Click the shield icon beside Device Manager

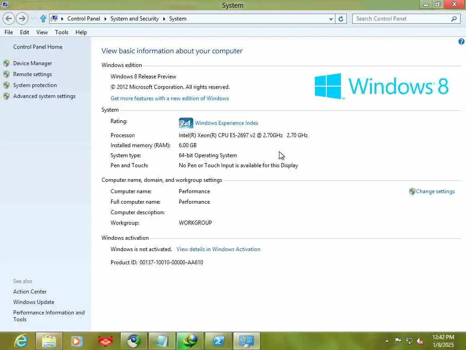pos(6,63)
